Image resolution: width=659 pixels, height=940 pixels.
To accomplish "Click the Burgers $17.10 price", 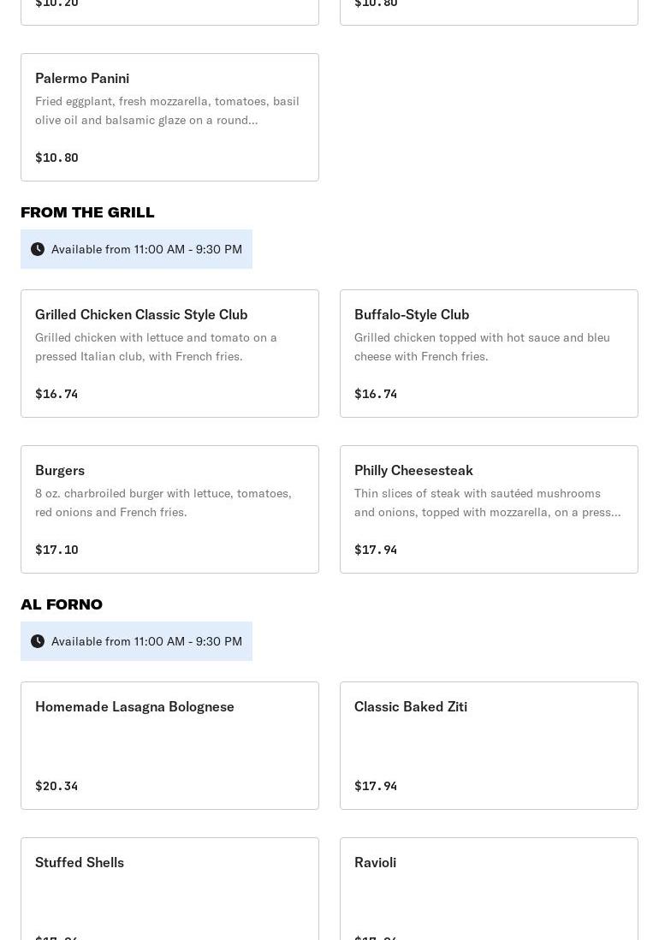I will (56, 550).
